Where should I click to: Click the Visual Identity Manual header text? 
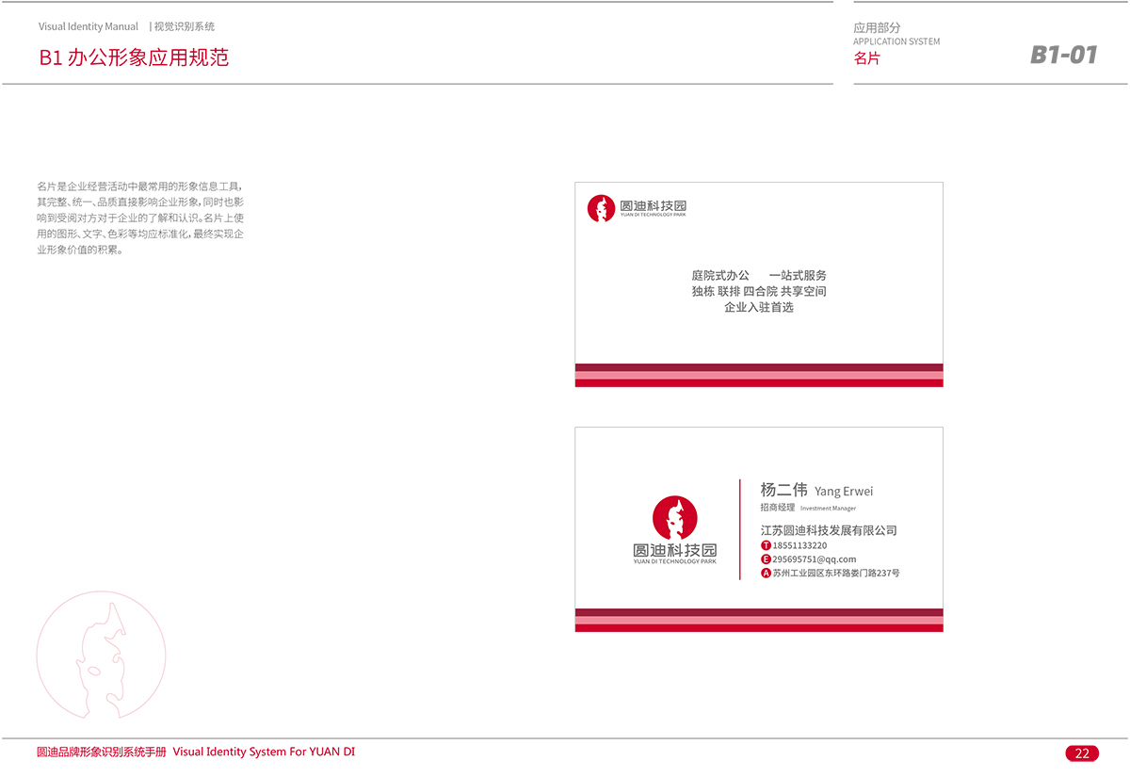89,27
